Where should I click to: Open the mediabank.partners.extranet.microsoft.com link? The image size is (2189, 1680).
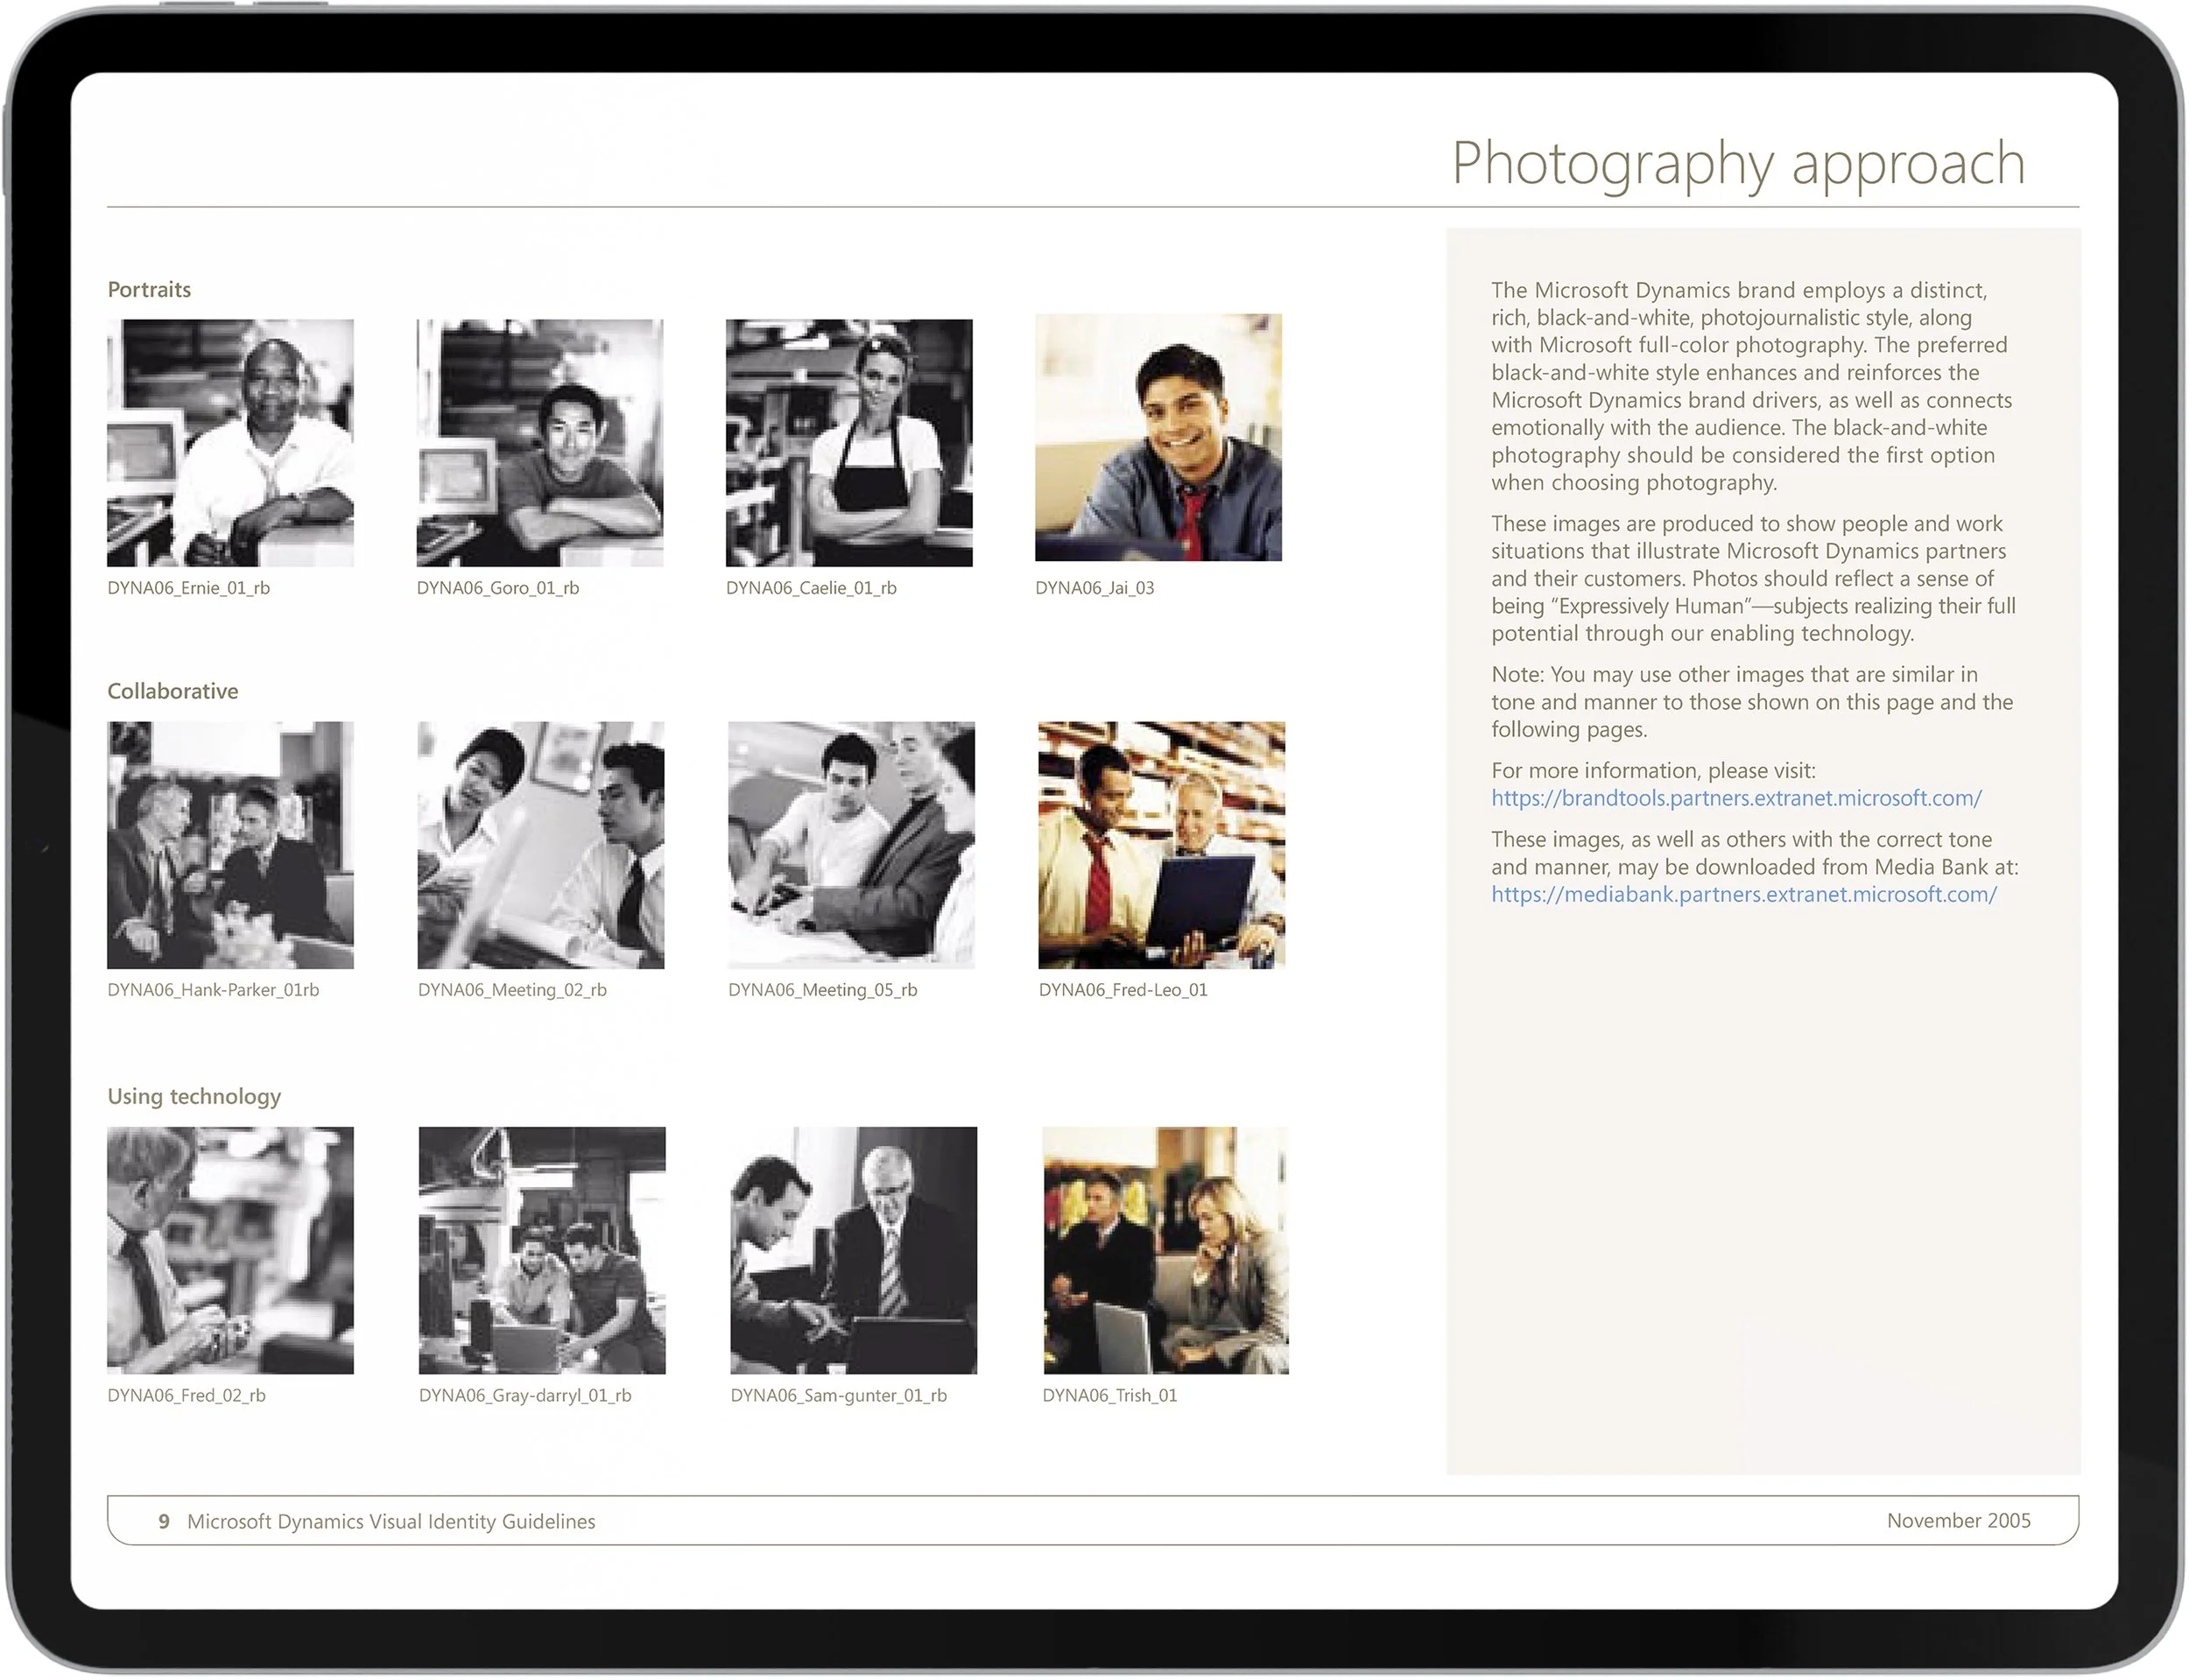click(1743, 894)
